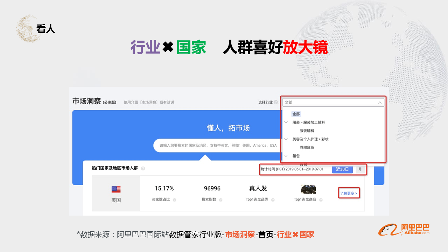448x252 pixels.
Task: Click help icon beside Top1询盘商品
Action: click(321, 200)
